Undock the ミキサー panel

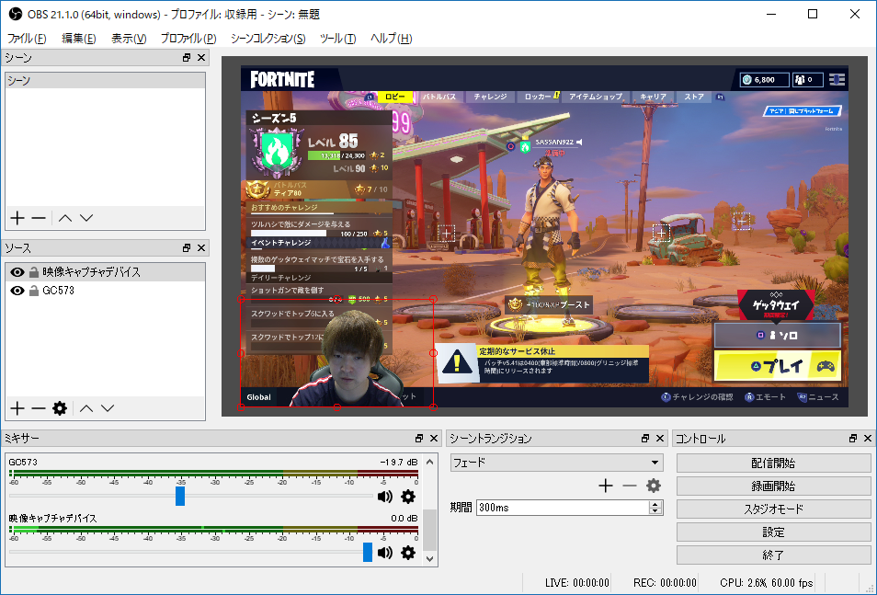click(x=419, y=439)
